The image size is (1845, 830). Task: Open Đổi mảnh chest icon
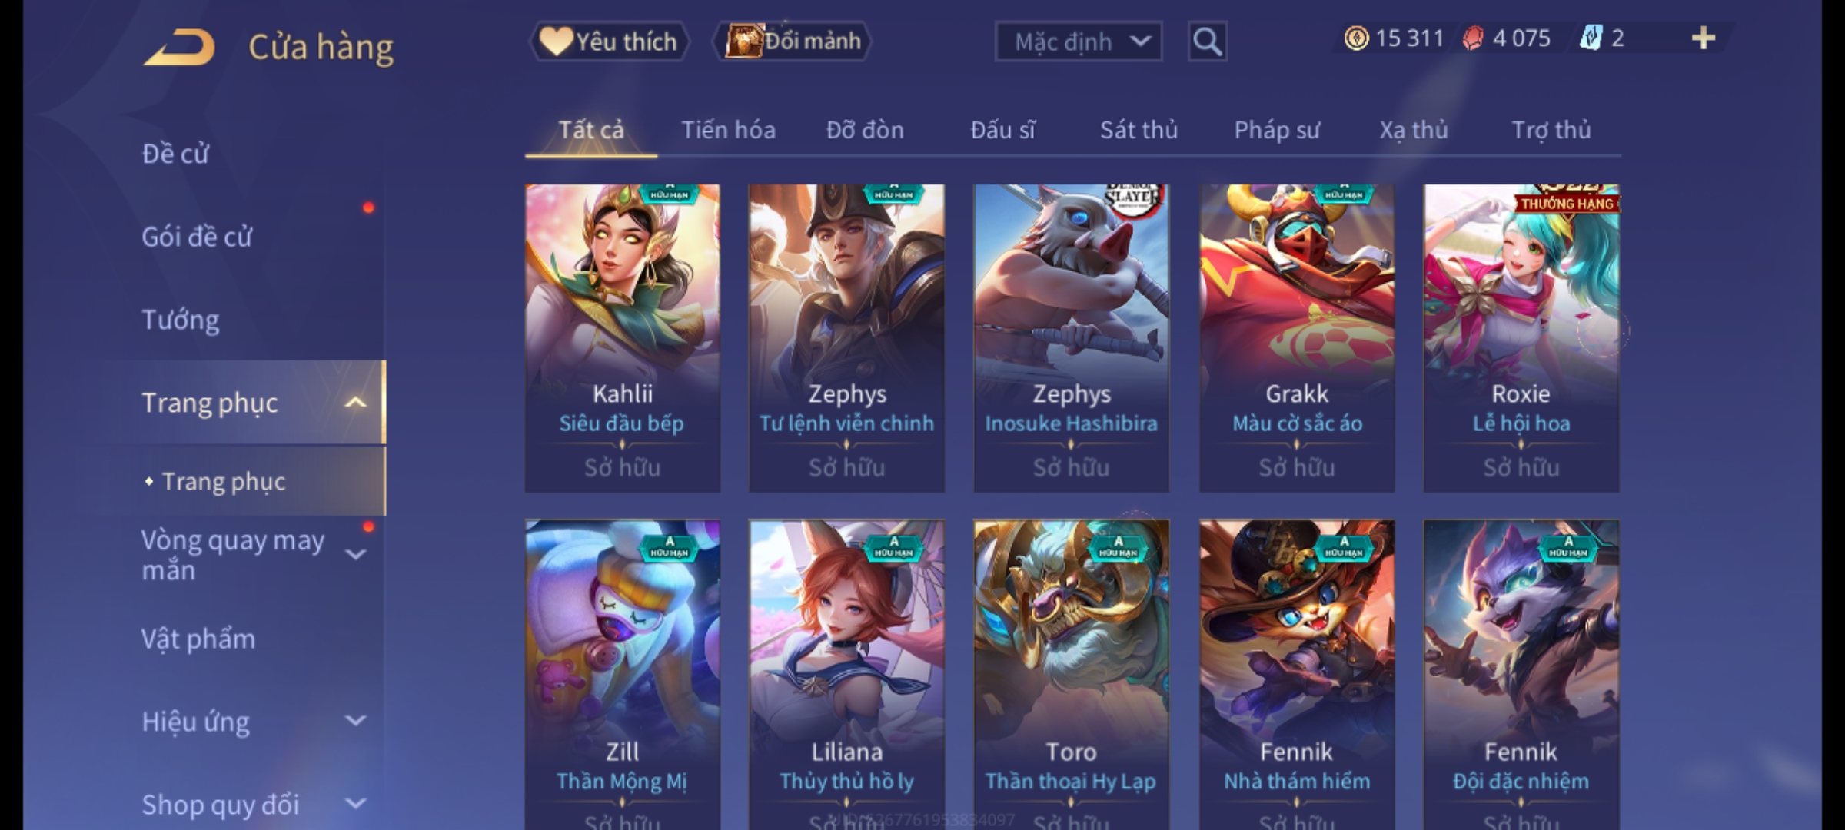(x=743, y=41)
